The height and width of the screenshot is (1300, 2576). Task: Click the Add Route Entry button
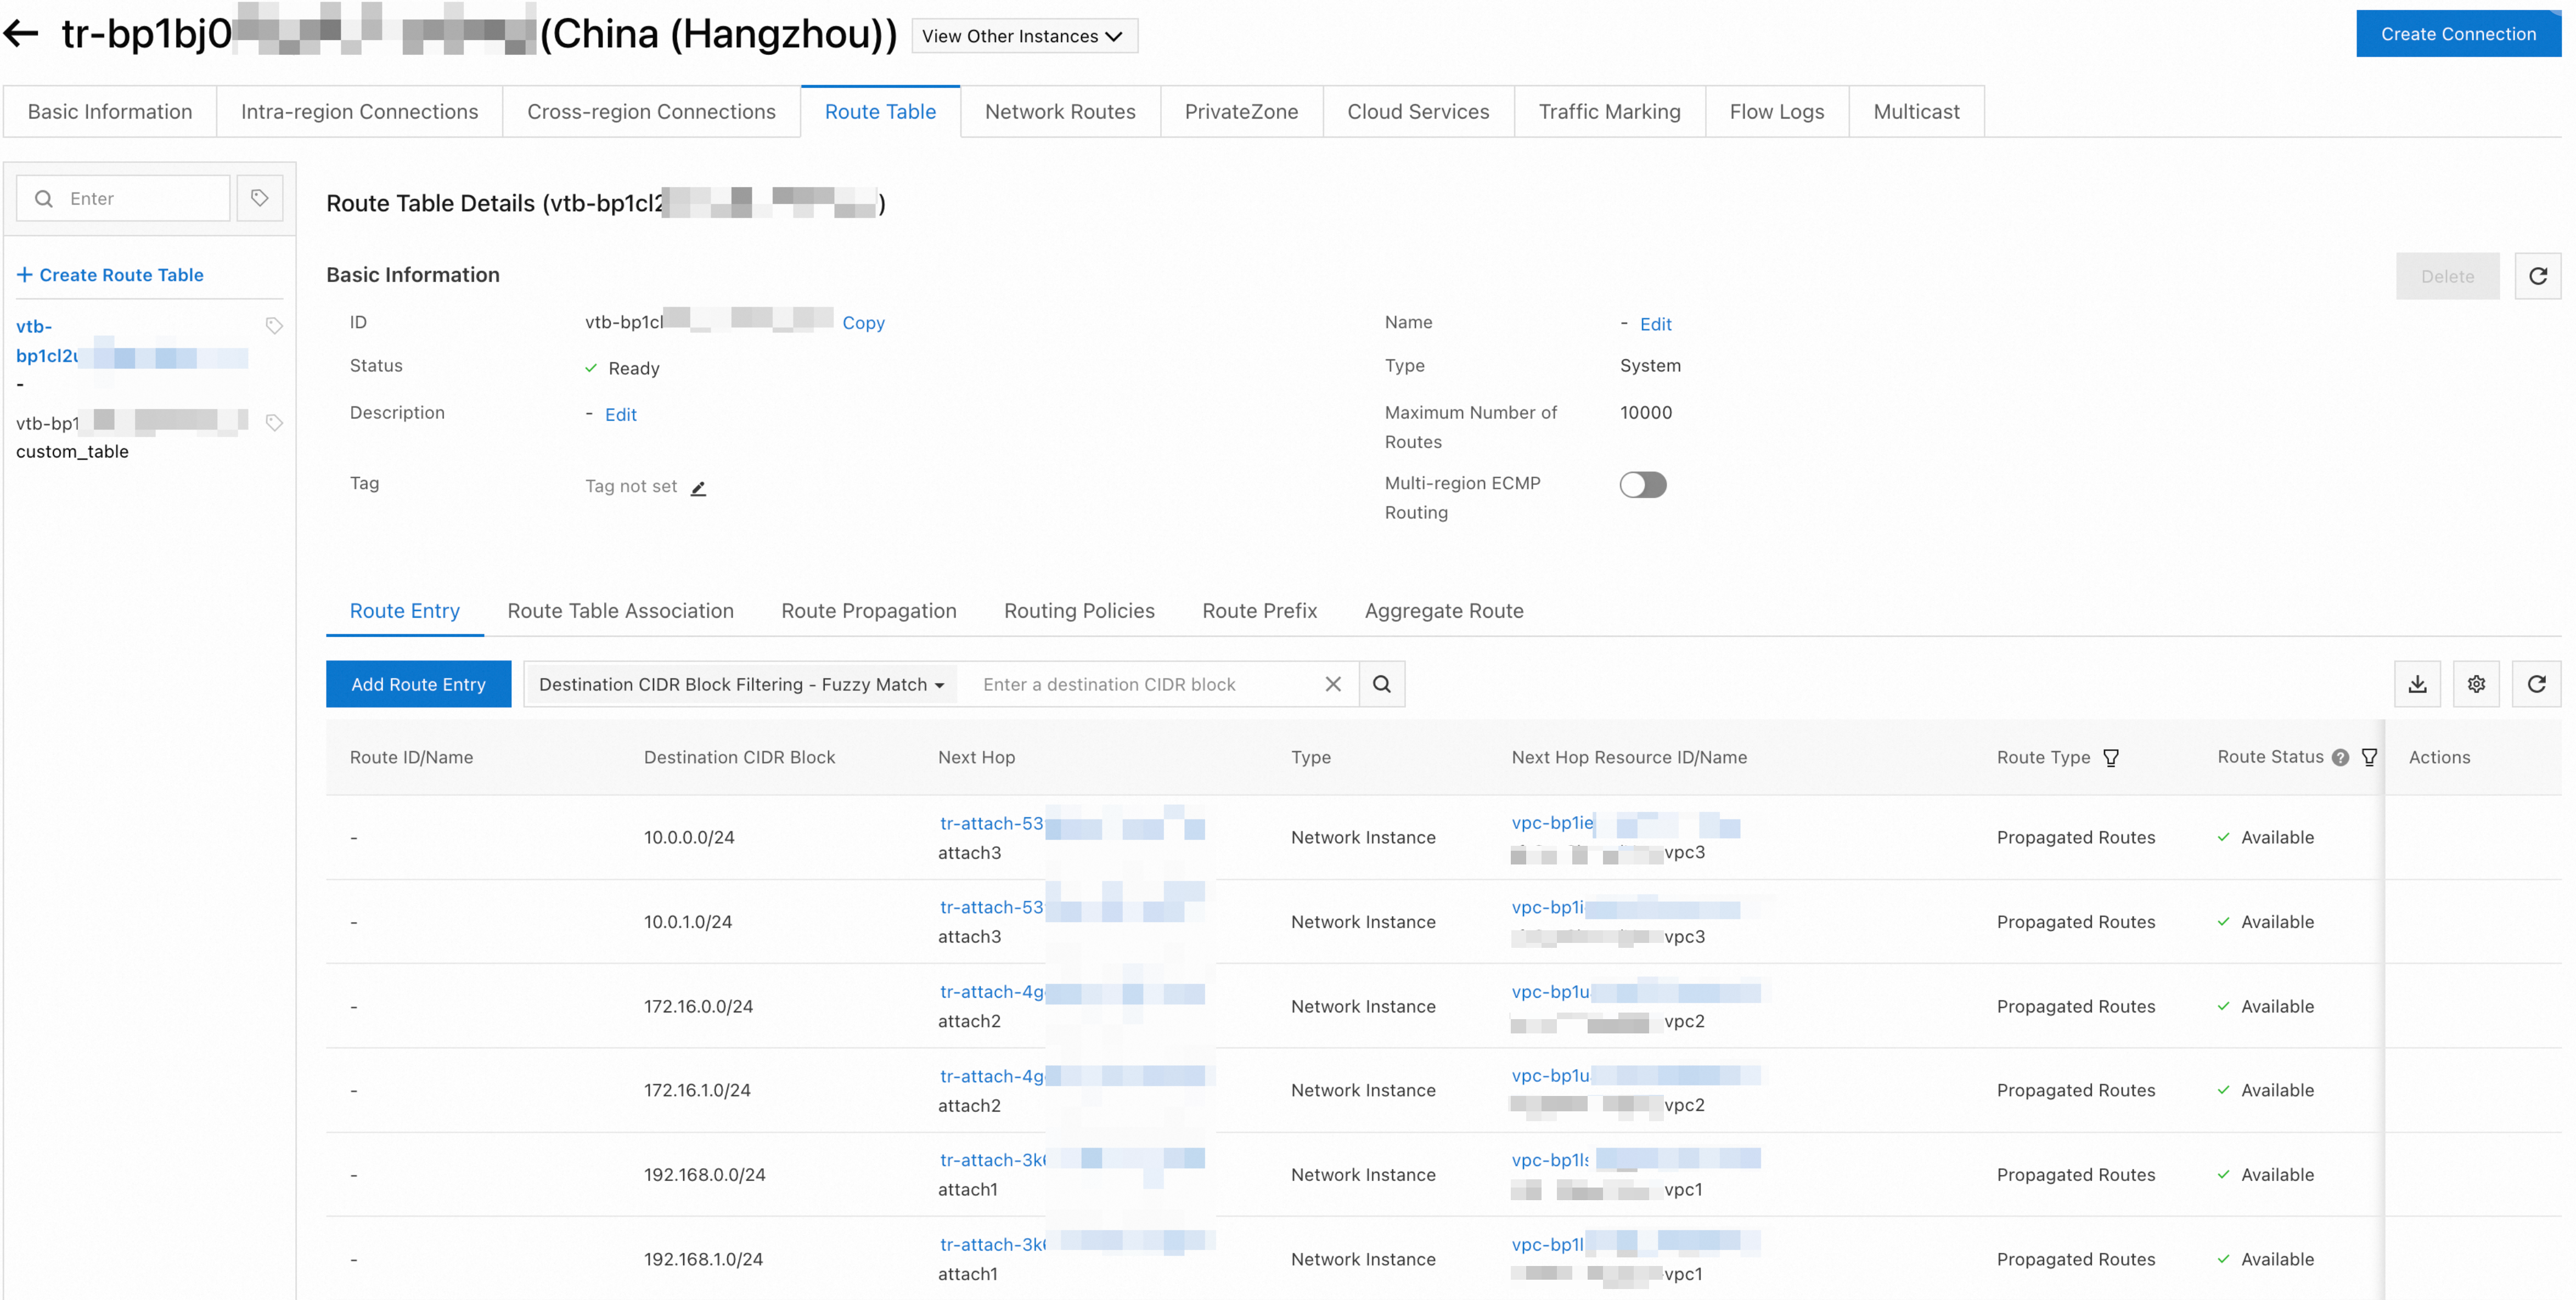pos(418,685)
